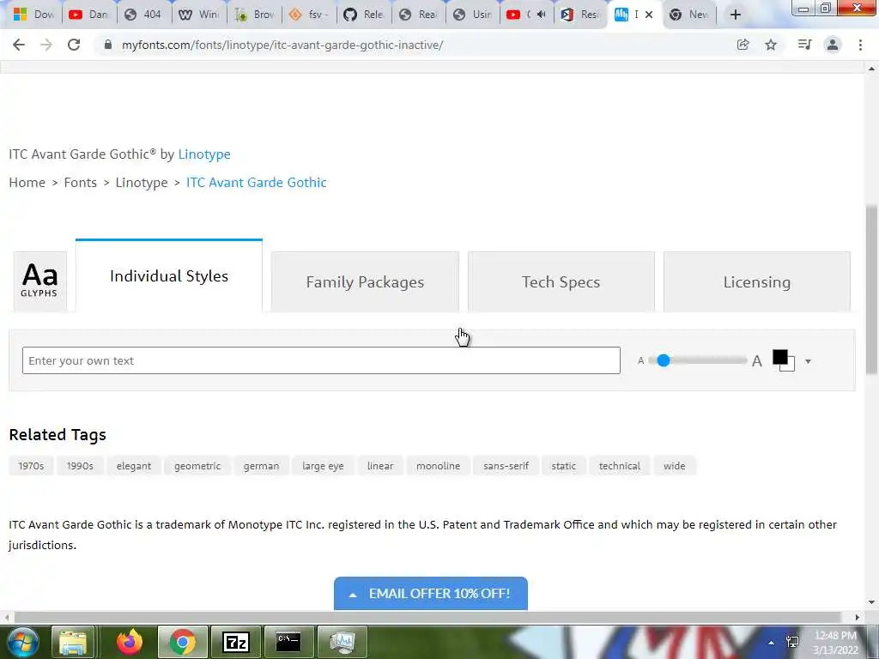
Task: Go back to the previous page
Action: (19, 45)
